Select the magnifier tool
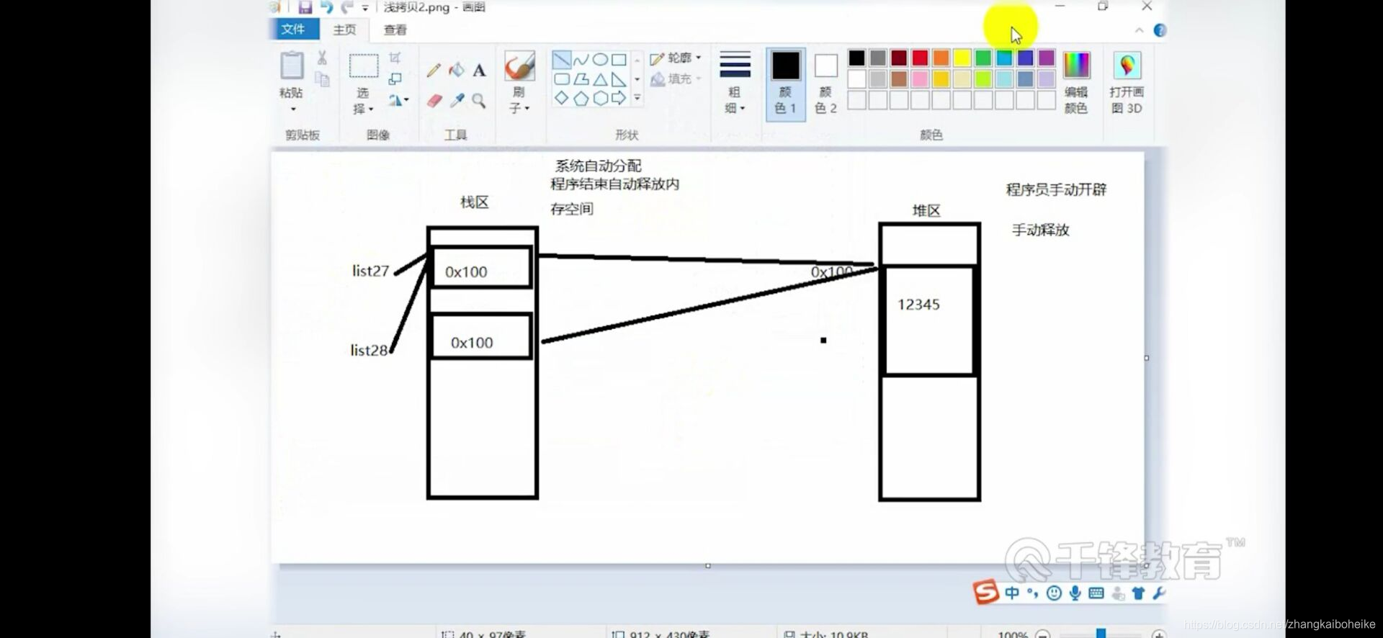The height and width of the screenshot is (638, 1383). [x=479, y=100]
